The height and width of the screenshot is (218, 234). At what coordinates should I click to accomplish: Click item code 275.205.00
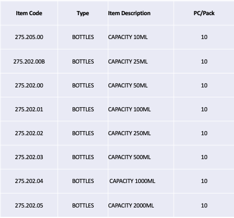tap(29, 37)
